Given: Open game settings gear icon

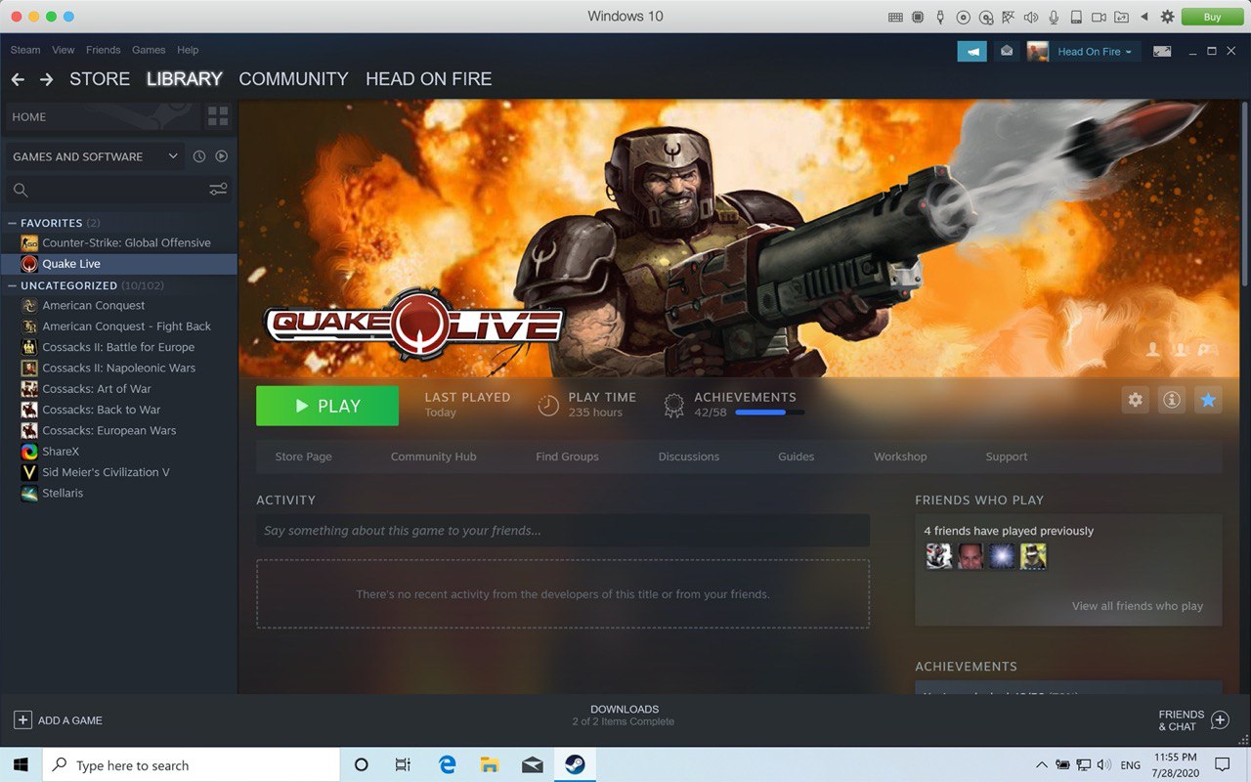Looking at the screenshot, I should [1135, 400].
